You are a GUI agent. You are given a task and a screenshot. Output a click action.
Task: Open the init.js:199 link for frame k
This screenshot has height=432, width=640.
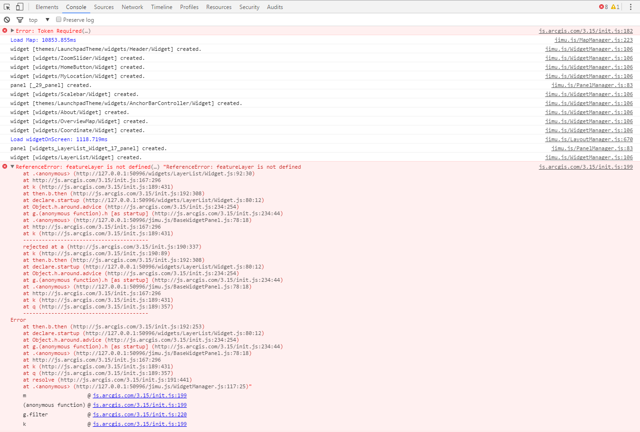point(140,424)
